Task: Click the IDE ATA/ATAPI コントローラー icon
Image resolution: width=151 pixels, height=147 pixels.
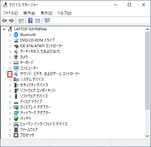Action: 16,46
